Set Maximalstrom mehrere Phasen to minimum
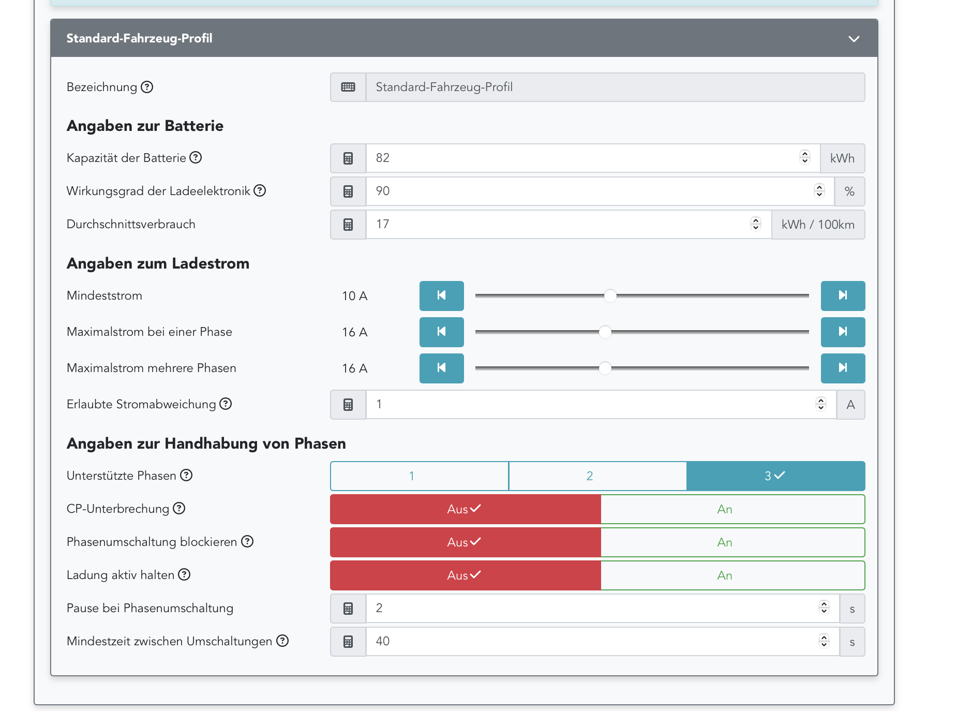This screenshot has width=957, height=711. click(441, 368)
